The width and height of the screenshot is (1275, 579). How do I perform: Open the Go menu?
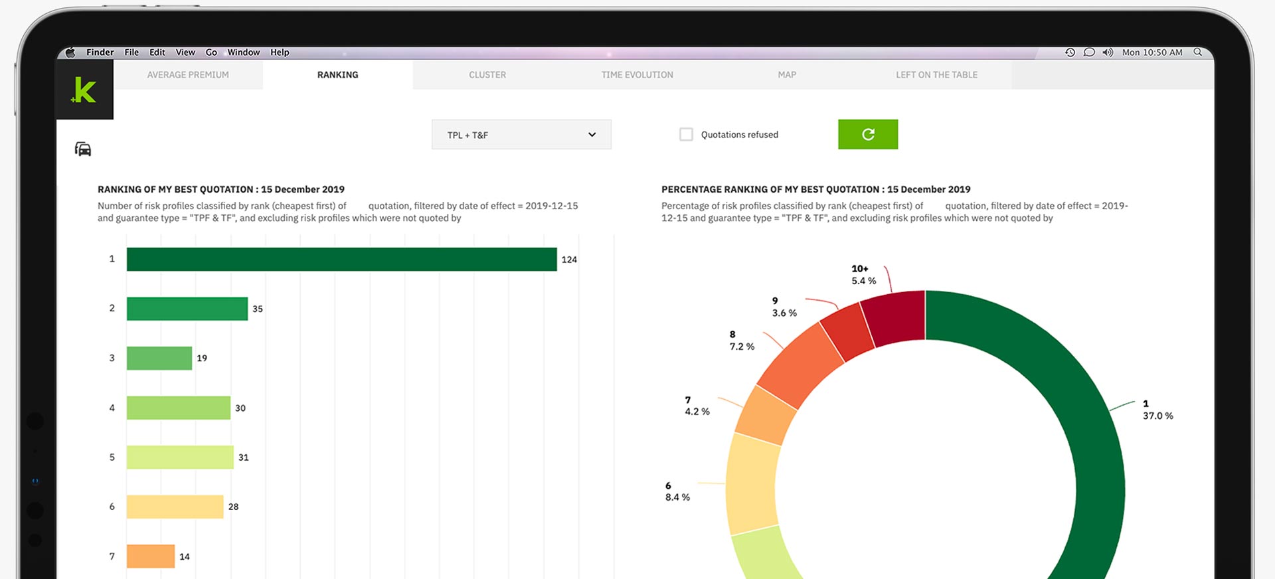[x=211, y=52]
